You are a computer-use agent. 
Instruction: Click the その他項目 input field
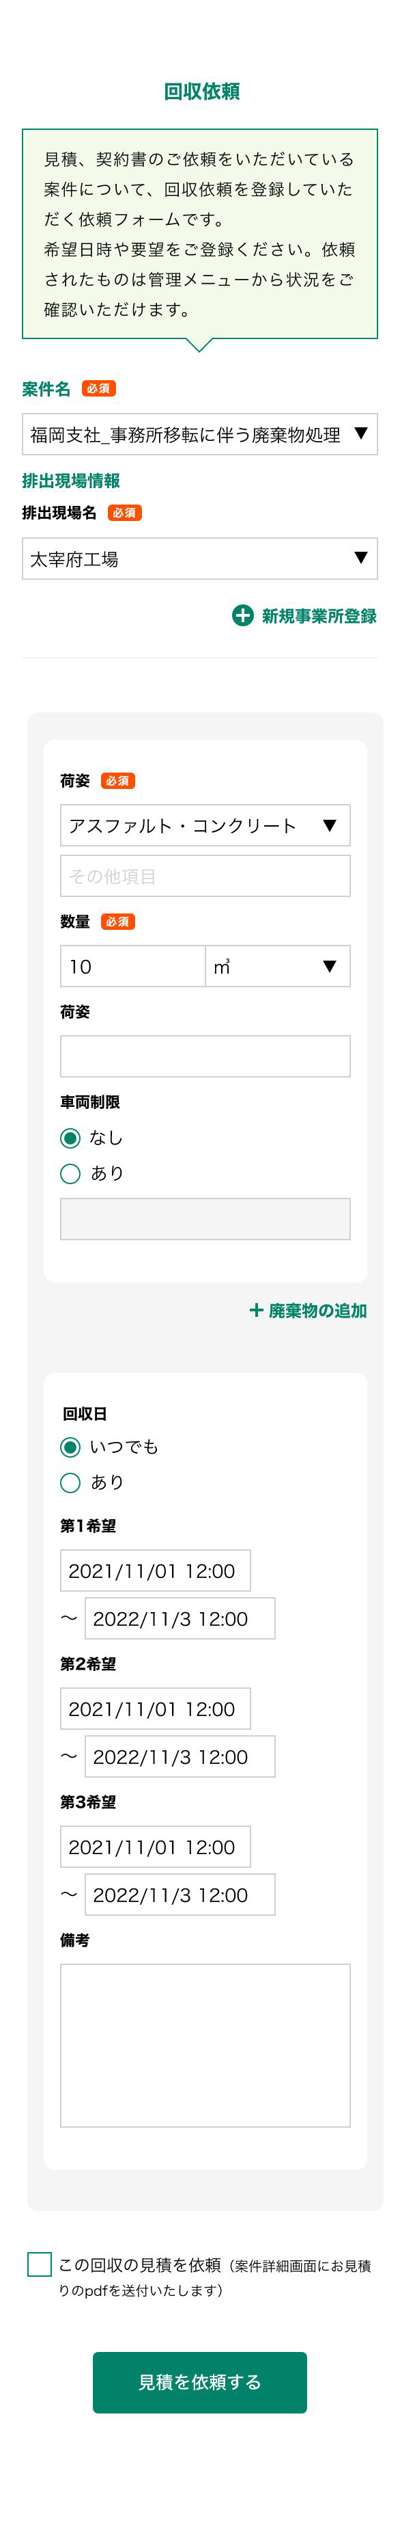(x=205, y=876)
